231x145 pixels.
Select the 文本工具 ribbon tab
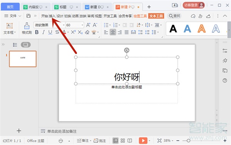click(156, 16)
